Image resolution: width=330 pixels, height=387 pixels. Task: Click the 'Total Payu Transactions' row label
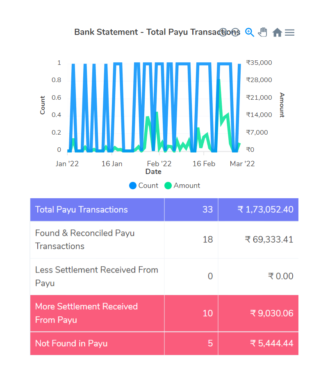[82, 210]
